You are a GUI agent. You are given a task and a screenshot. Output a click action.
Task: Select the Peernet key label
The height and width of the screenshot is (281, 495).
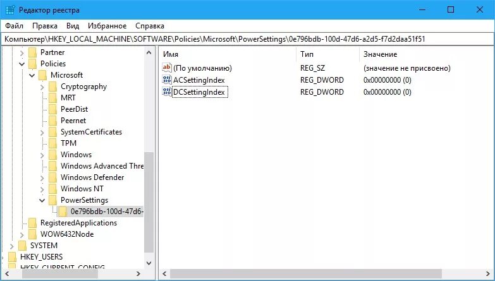coord(73,121)
